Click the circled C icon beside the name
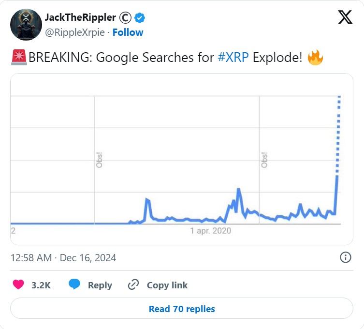The image size is (364, 329). [125, 18]
